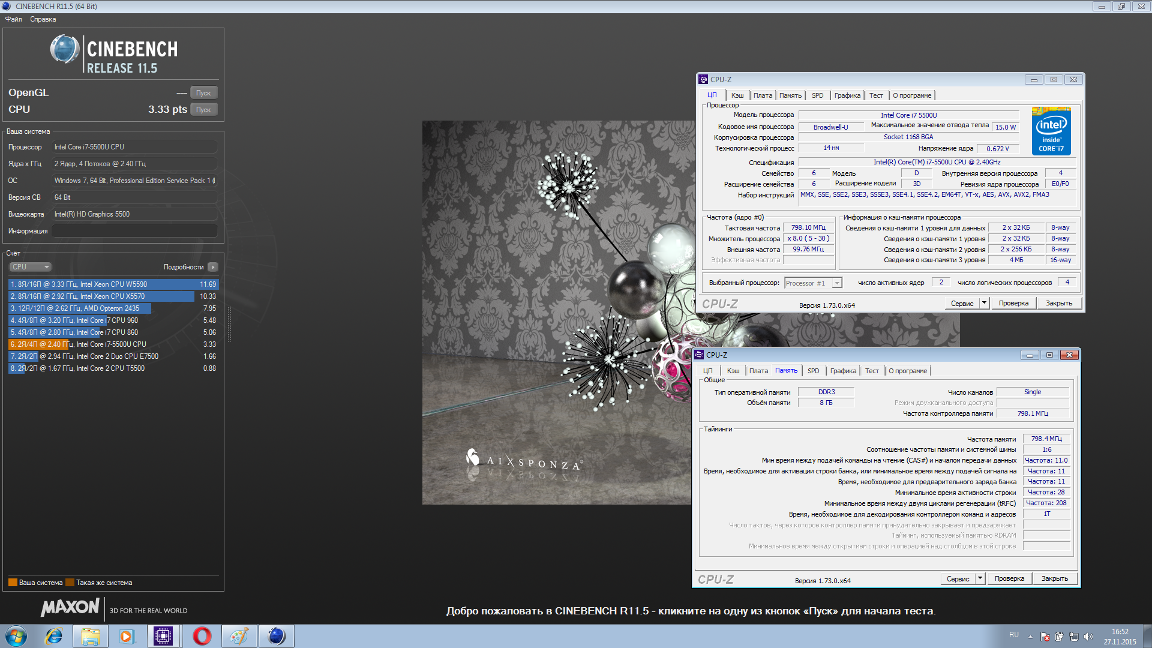The width and height of the screenshot is (1152, 648).
Task: Click Сервис button in upper CPU-Z
Action: coord(962,304)
